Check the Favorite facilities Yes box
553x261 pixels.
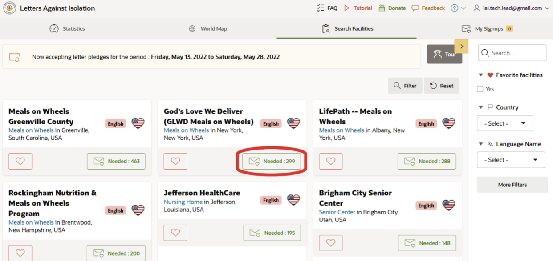point(480,89)
